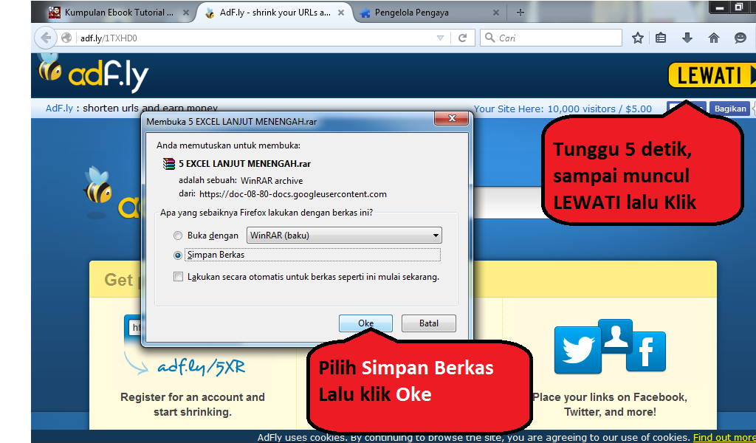Switch to AdF.ly shrink your URLs tab
The image size is (756, 443).
coord(275,13)
